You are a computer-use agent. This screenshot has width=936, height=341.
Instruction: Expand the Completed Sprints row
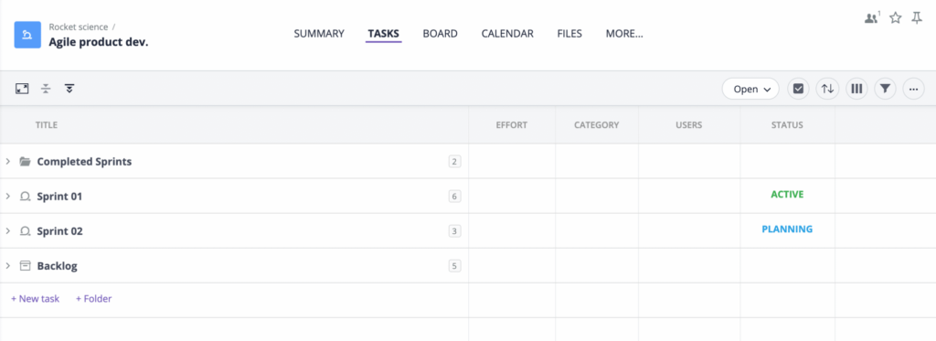point(7,161)
